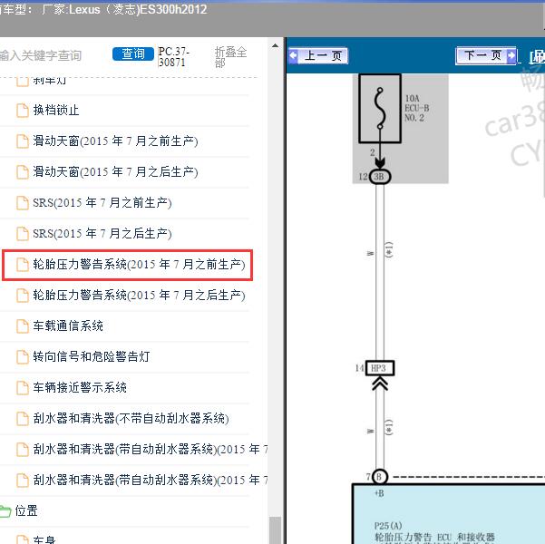
Task: Select 轮胎压力警告系统(2015 年 7 月之后生产)
Action: [139, 295]
